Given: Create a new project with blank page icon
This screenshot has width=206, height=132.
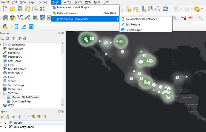Looking at the screenshot, I should tap(5, 9).
